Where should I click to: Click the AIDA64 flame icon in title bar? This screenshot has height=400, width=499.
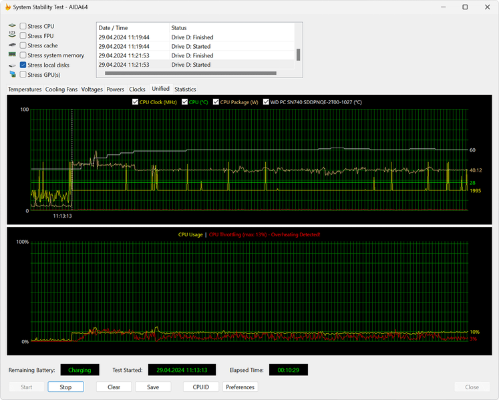[x=7, y=7]
